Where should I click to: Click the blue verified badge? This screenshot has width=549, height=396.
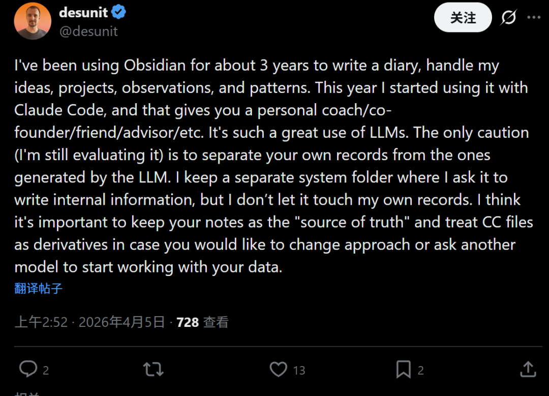click(119, 12)
